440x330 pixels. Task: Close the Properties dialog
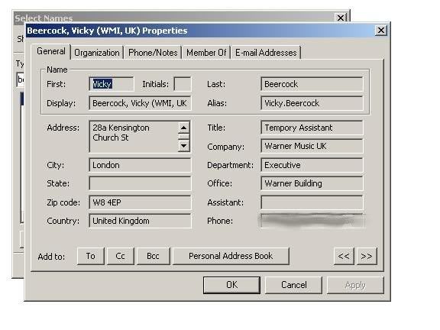tap(380, 31)
